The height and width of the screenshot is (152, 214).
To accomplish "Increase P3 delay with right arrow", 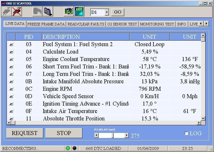I will [127, 136].
